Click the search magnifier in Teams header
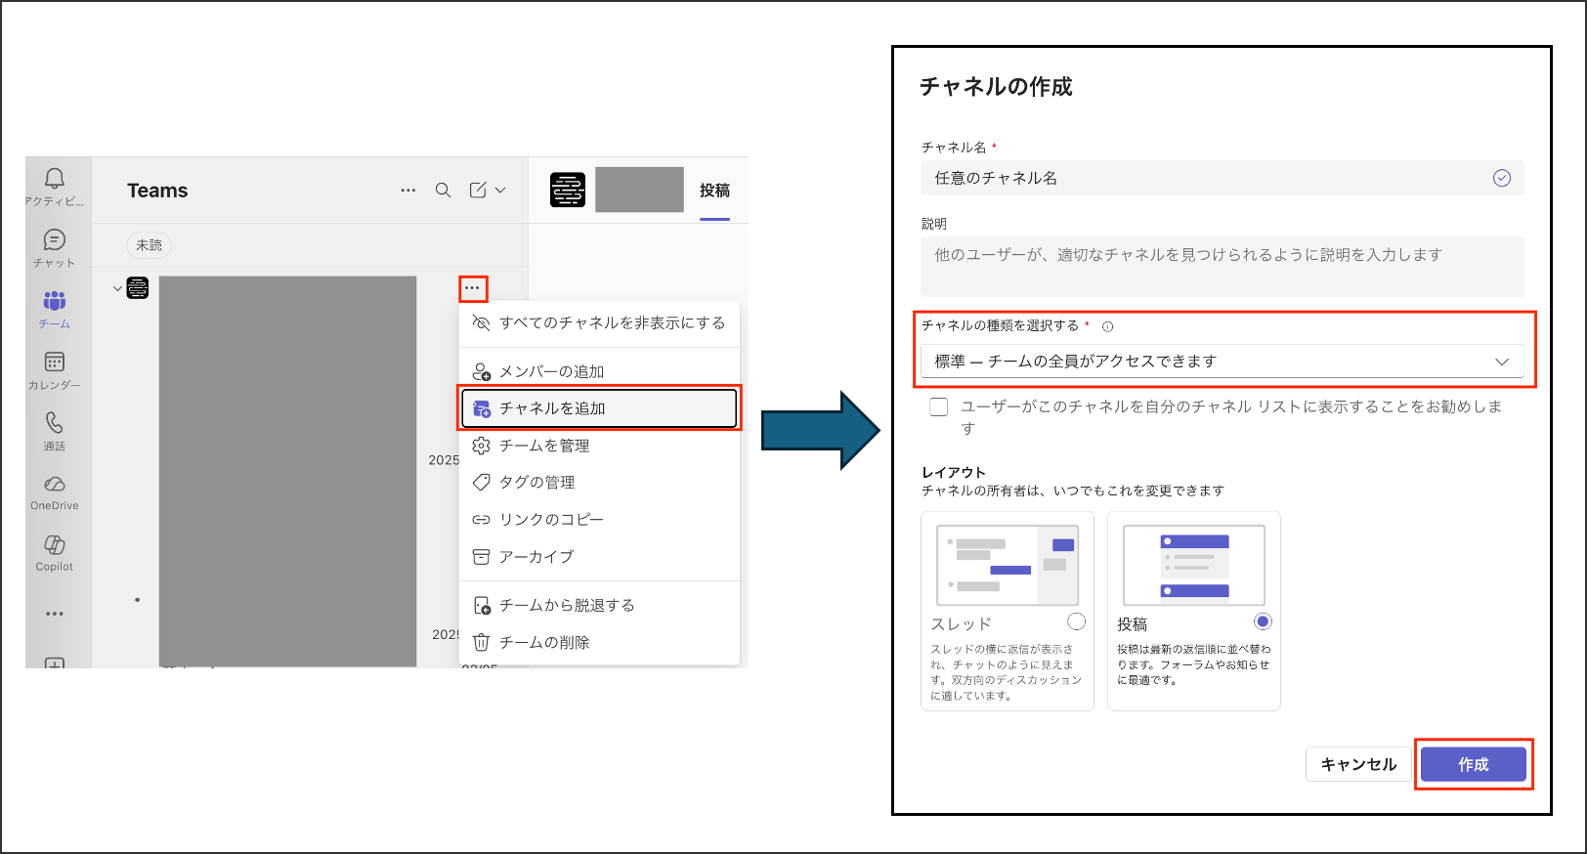Image resolution: width=1587 pixels, height=854 pixels. click(x=443, y=191)
